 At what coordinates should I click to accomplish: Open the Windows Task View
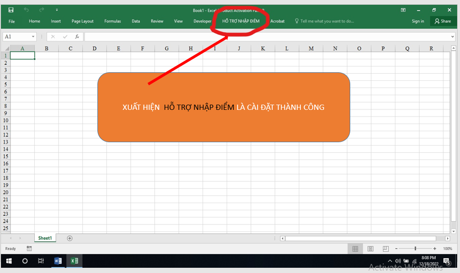coord(41,261)
